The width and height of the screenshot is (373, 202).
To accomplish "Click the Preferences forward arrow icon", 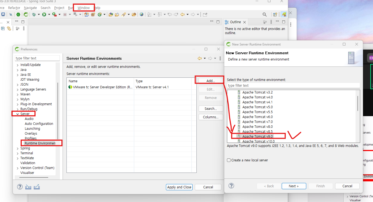I will 210,58.
